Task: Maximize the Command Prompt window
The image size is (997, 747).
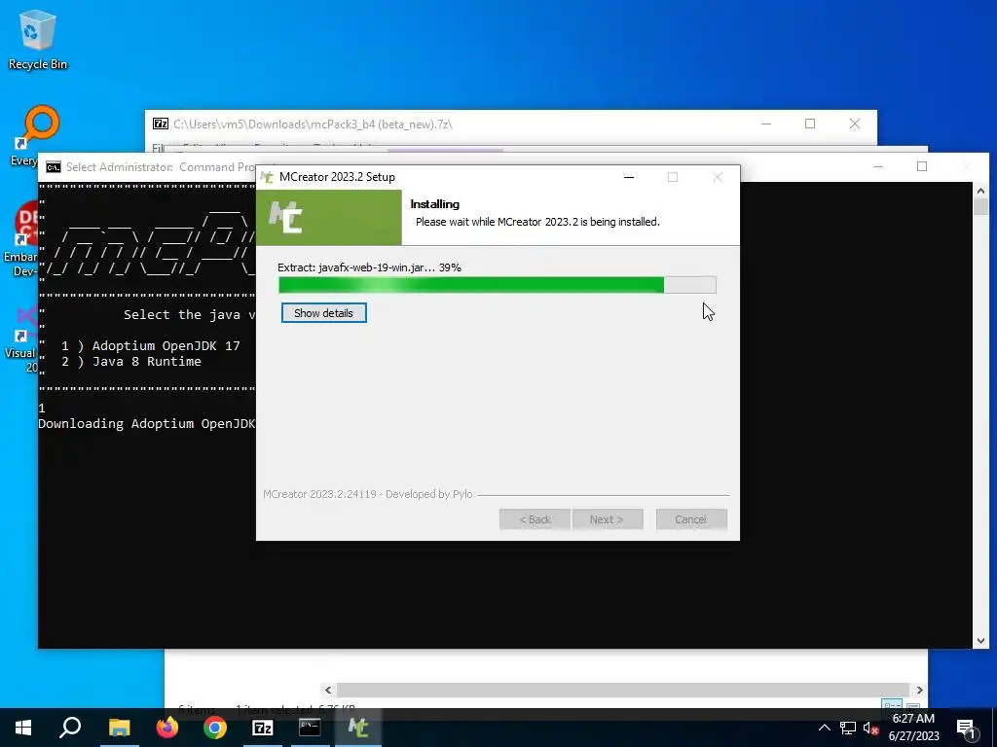Action: [x=922, y=166]
